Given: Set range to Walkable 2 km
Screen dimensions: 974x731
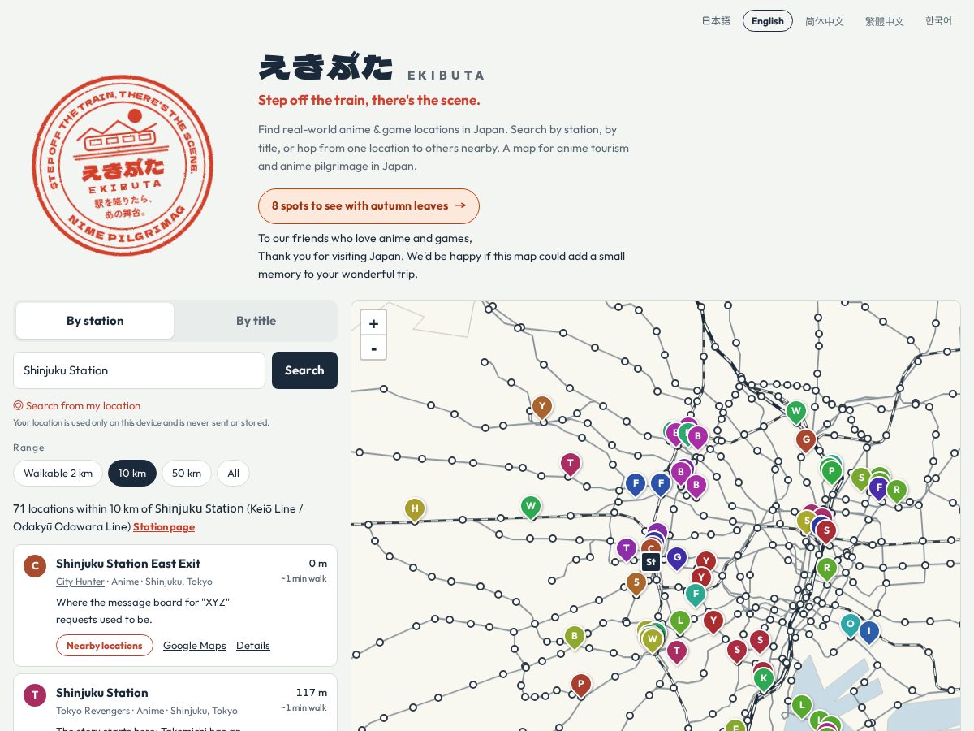Looking at the screenshot, I should tap(58, 474).
